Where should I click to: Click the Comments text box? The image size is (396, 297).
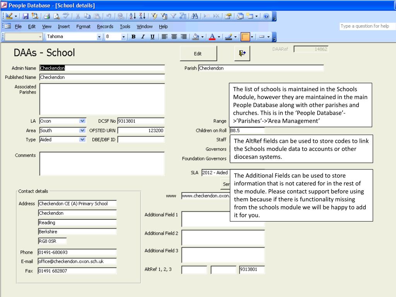pos(102,164)
